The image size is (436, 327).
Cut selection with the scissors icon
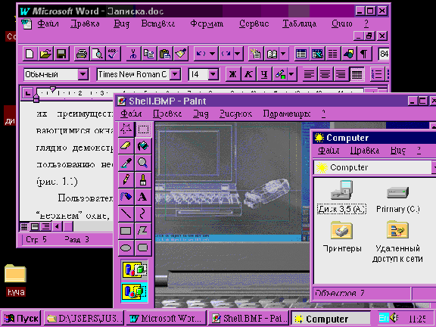click(x=133, y=54)
